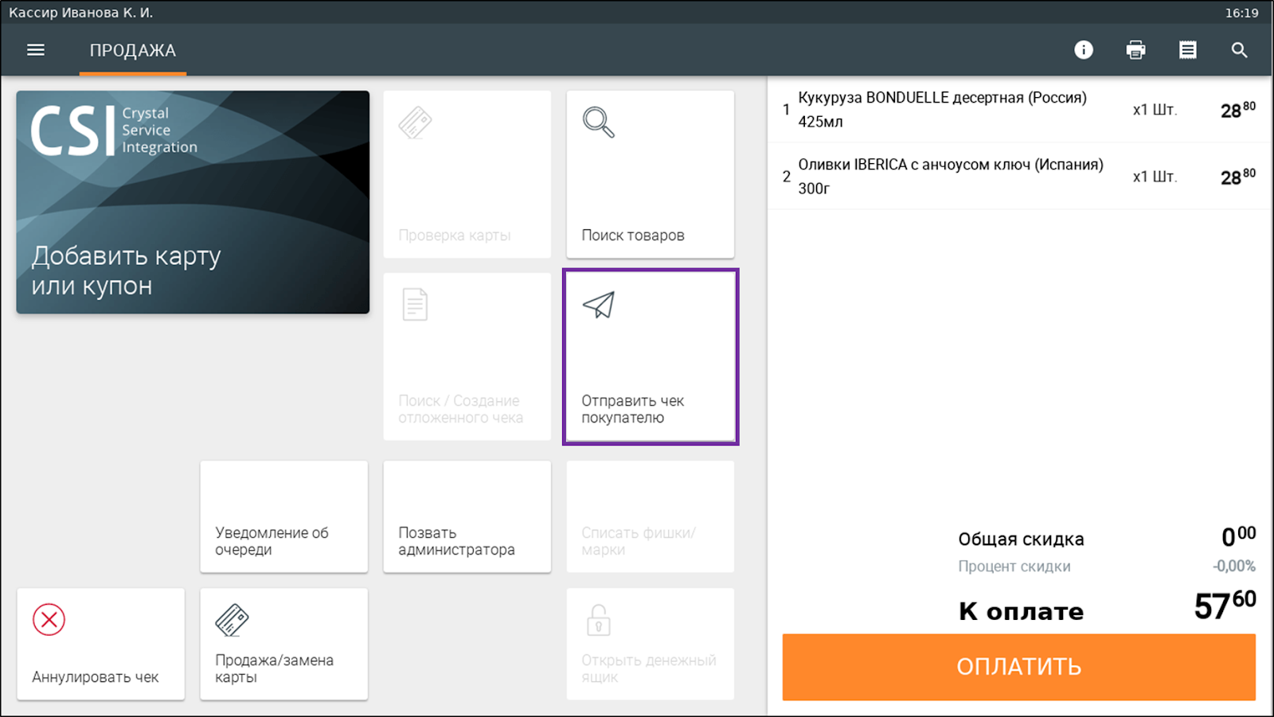The width and height of the screenshot is (1274, 717).
Task: Open the Поиск товаров tile
Action: 651,174
